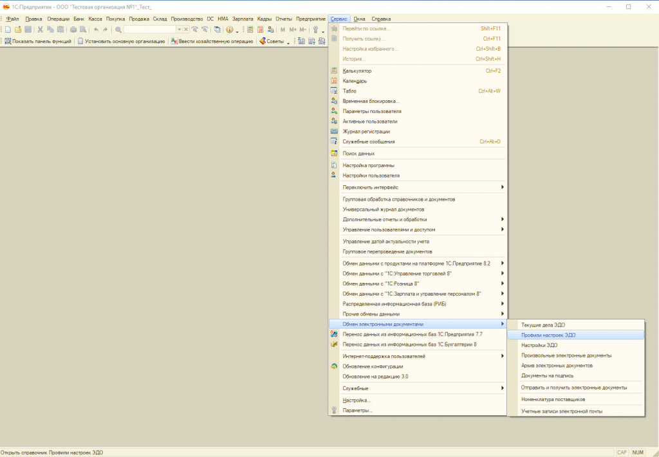Click the Paste clipboard toolbar icon

coord(60,30)
